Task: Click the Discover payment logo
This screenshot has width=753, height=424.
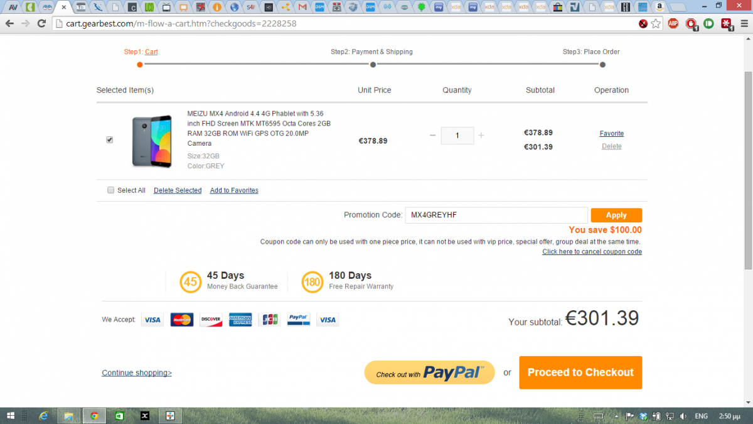Action: (211, 320)
